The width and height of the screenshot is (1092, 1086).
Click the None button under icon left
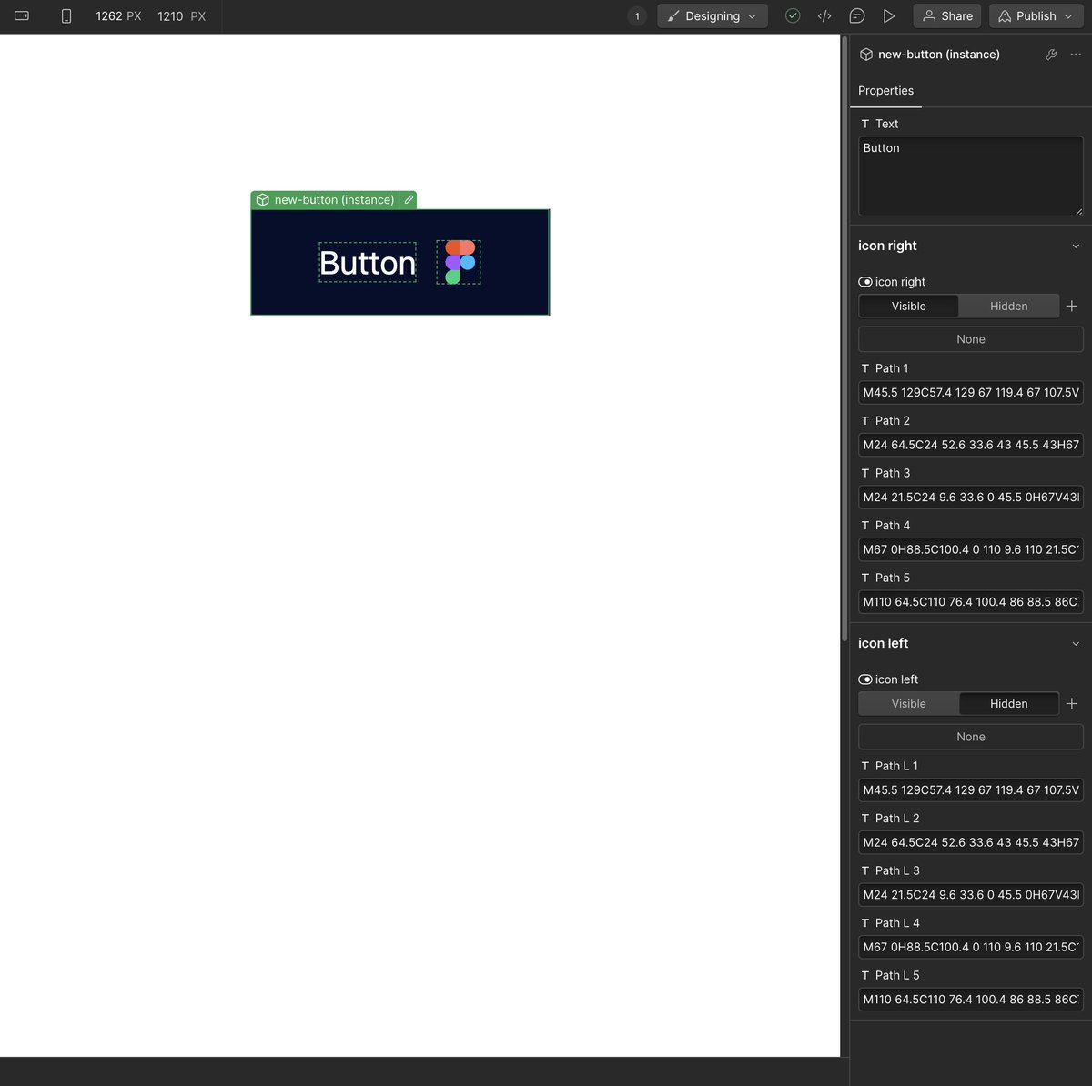pyautogui.click(x=971, y=737)
